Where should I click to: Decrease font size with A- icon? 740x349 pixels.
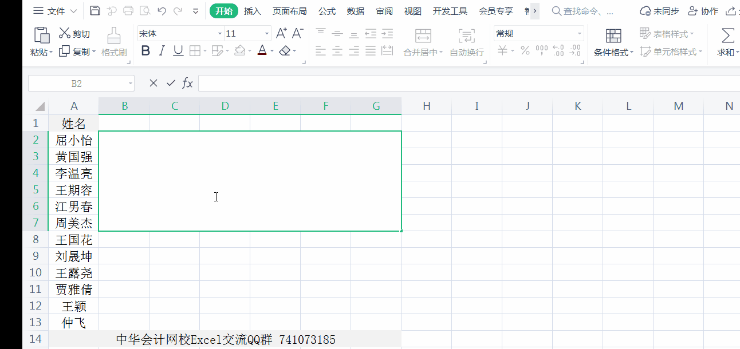(297, 33)
